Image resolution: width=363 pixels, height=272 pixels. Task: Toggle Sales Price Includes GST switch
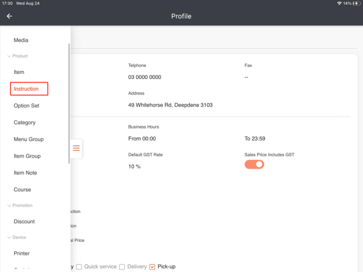254,165
